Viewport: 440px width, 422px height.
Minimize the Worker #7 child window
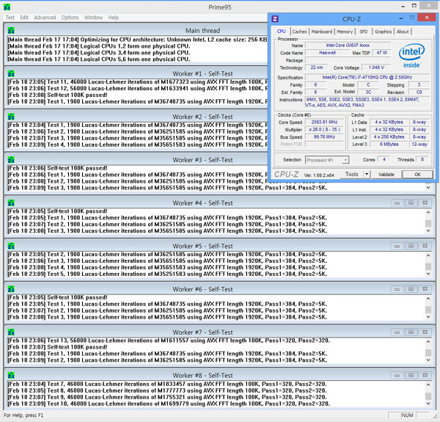click(x=397, y=332)
